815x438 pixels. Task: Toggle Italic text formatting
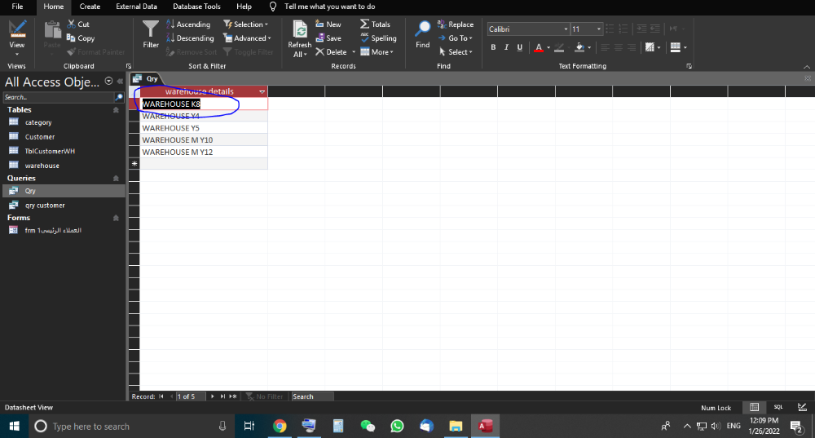(506, 47)
